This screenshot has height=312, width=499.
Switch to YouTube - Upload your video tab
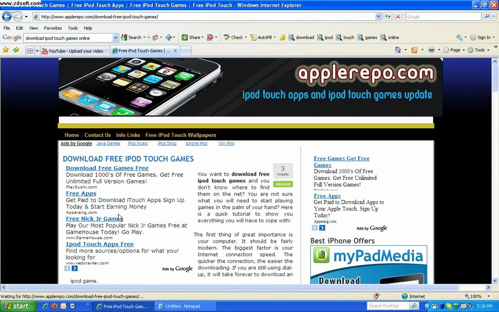coord(75,51)
